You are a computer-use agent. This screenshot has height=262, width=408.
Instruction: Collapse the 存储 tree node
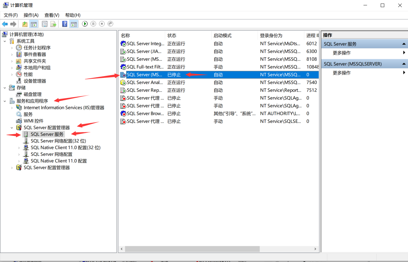(5, 88)
